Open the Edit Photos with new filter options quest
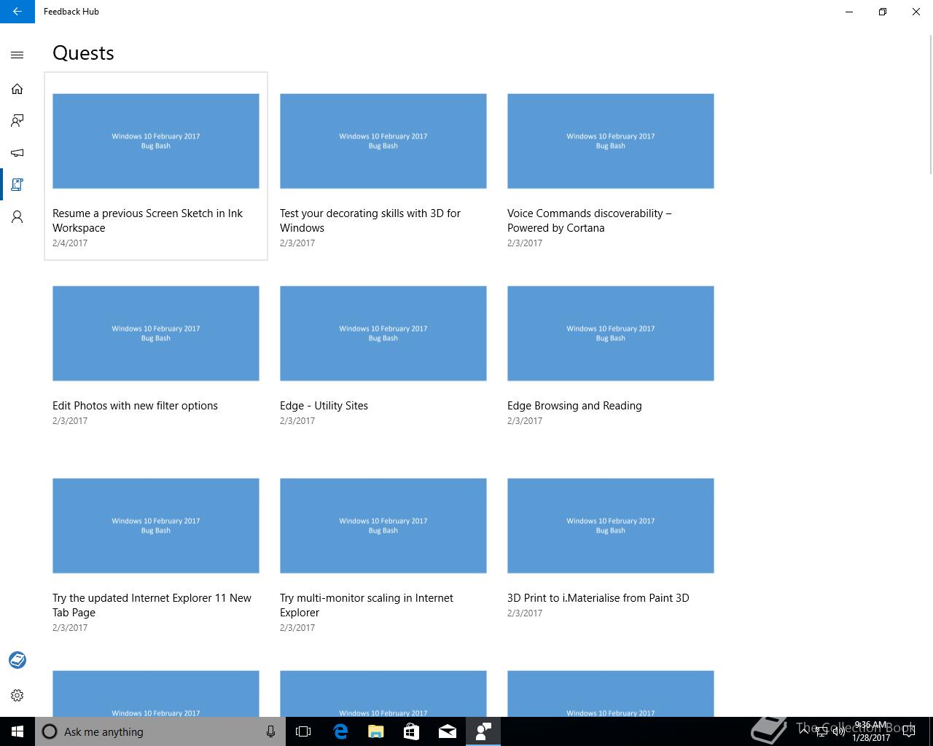Image resolution: width=933 pixels, height=746 pixels. (x=156, y=358)
